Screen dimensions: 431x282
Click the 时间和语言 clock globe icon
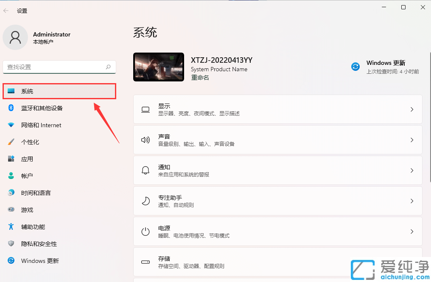[x=11, y=193]
